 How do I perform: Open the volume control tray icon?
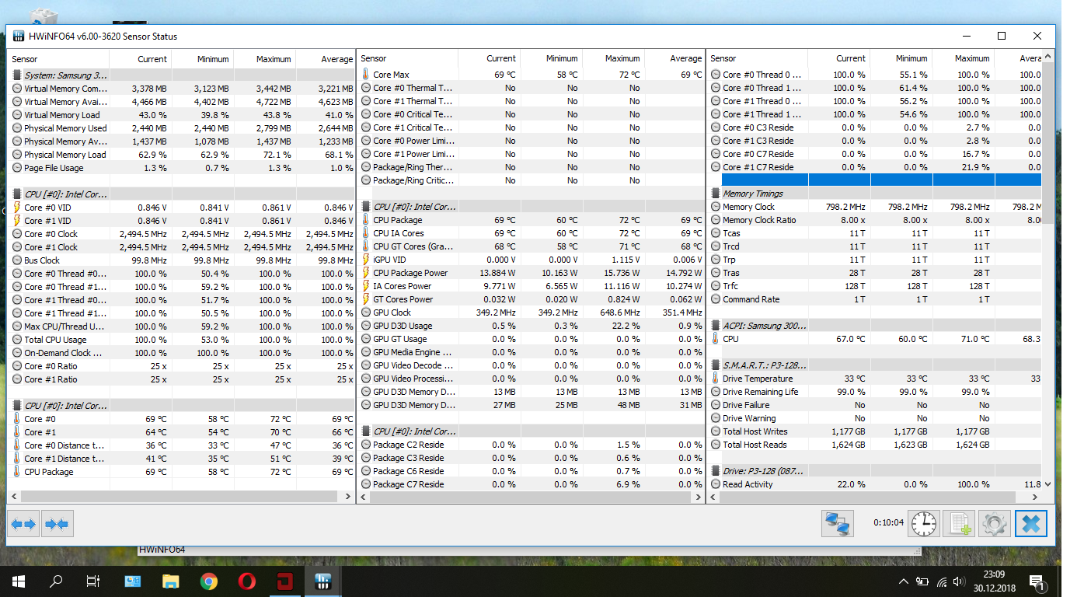click(x=960, y=581)
